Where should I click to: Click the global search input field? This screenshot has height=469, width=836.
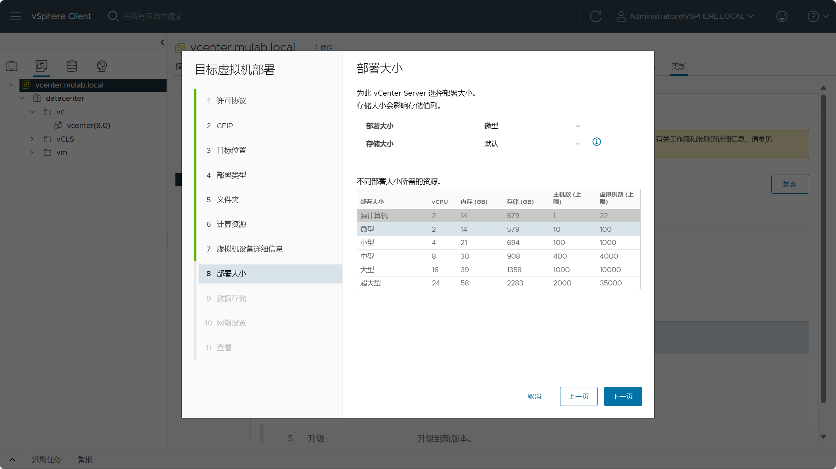153,16
